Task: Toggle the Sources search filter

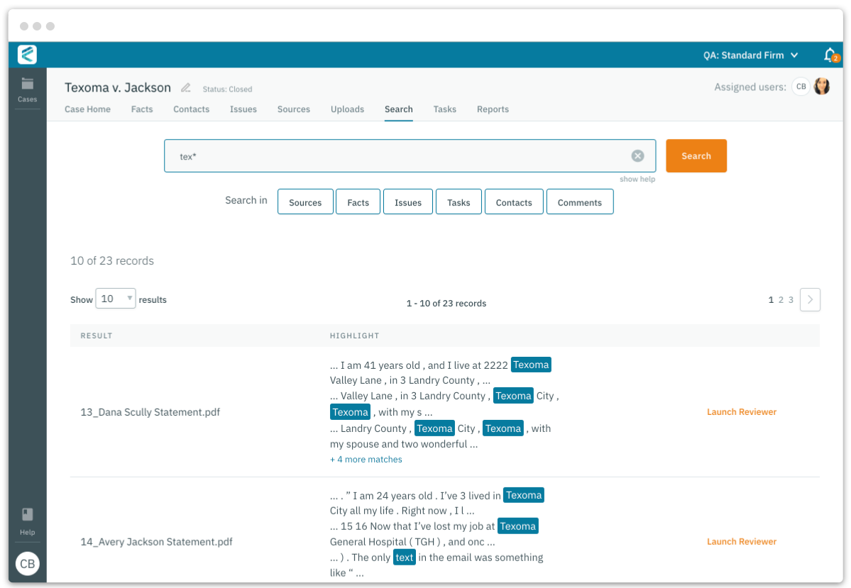Action: click(x=305, y=201)
